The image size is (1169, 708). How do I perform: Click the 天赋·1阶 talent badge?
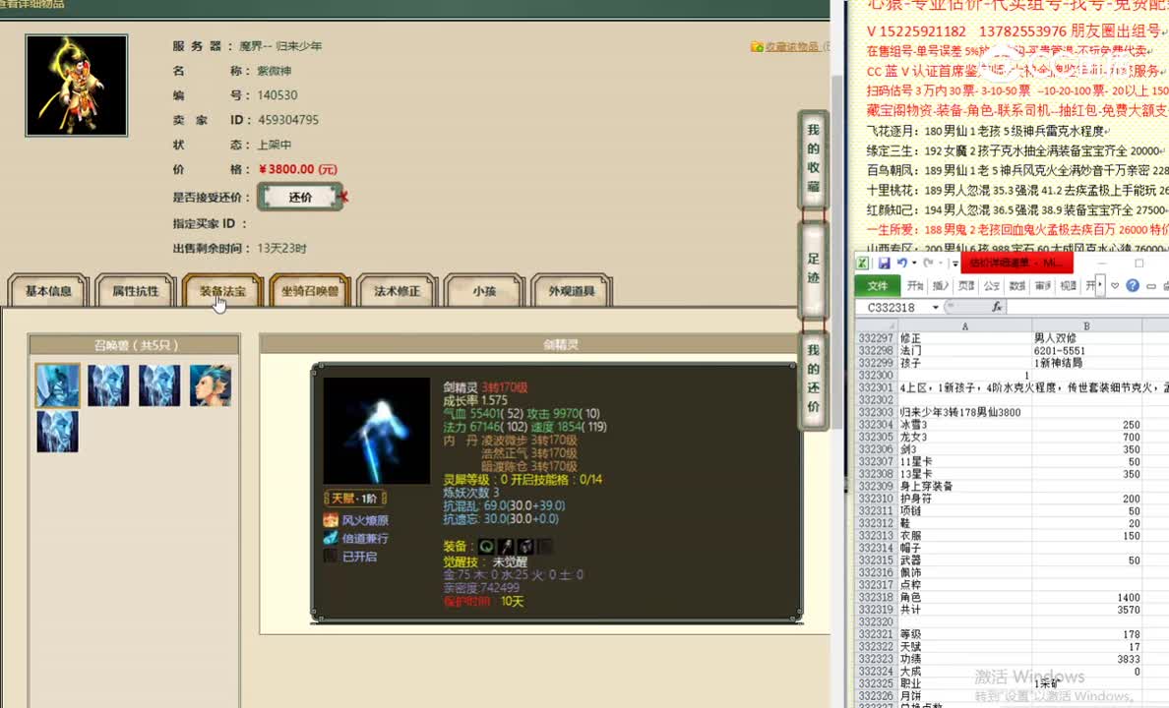click(352, 496)
